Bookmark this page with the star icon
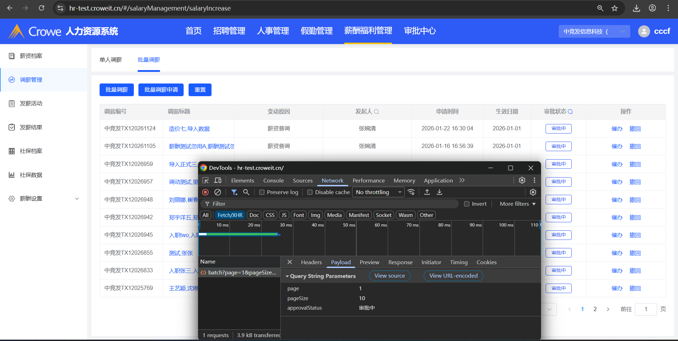This screenshot has height=341, width=678. [x=615, y=8]
